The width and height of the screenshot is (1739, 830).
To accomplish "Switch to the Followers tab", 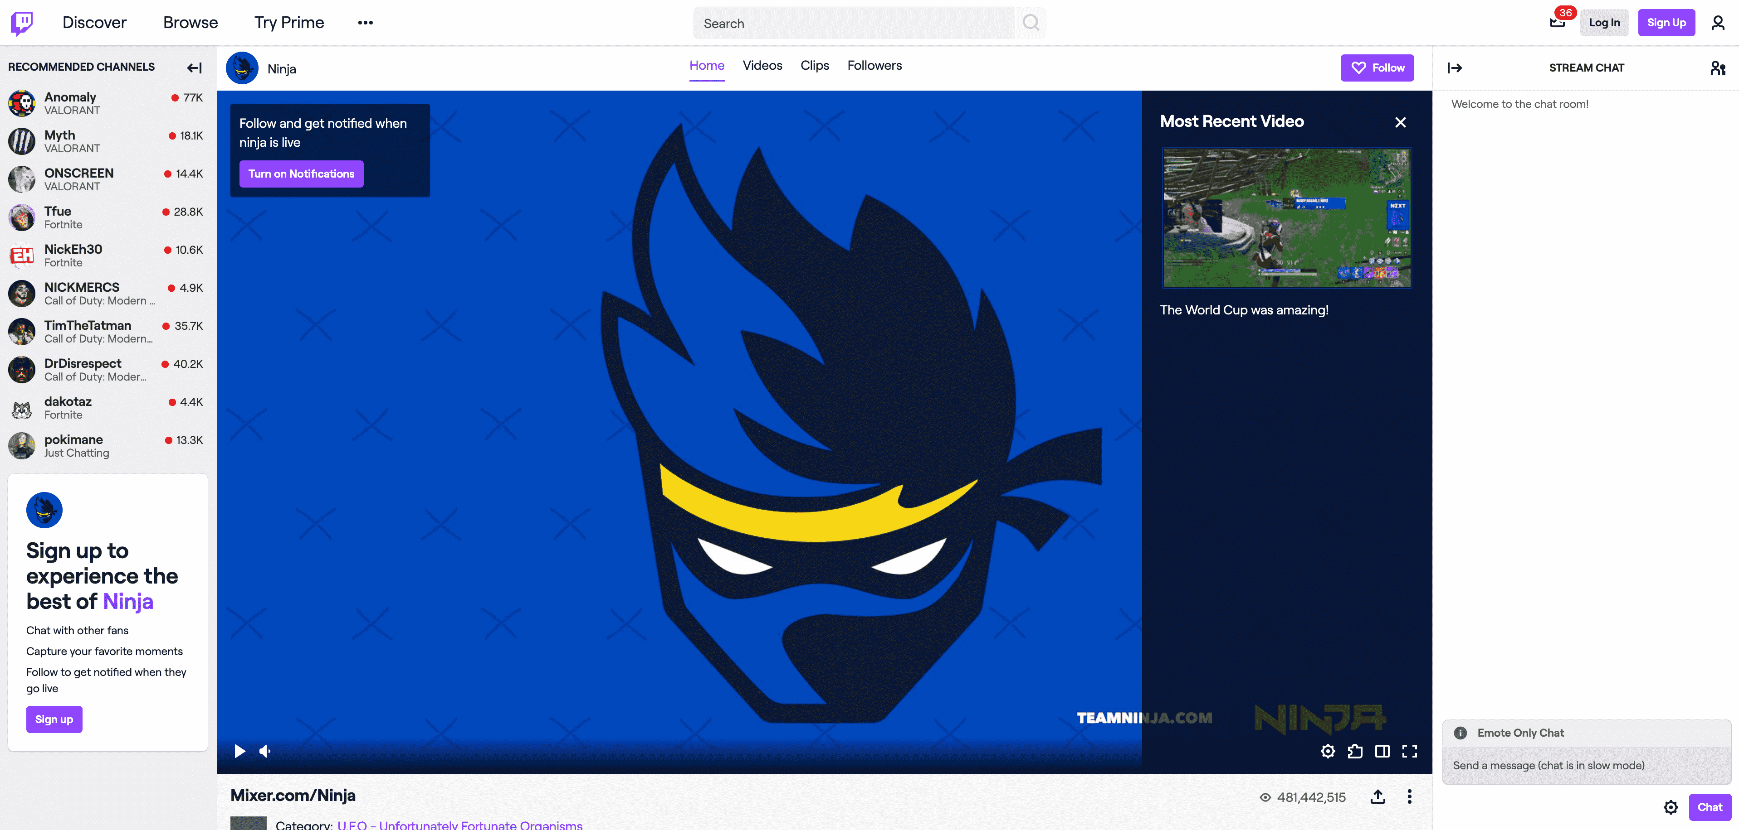I will [874, 66].
